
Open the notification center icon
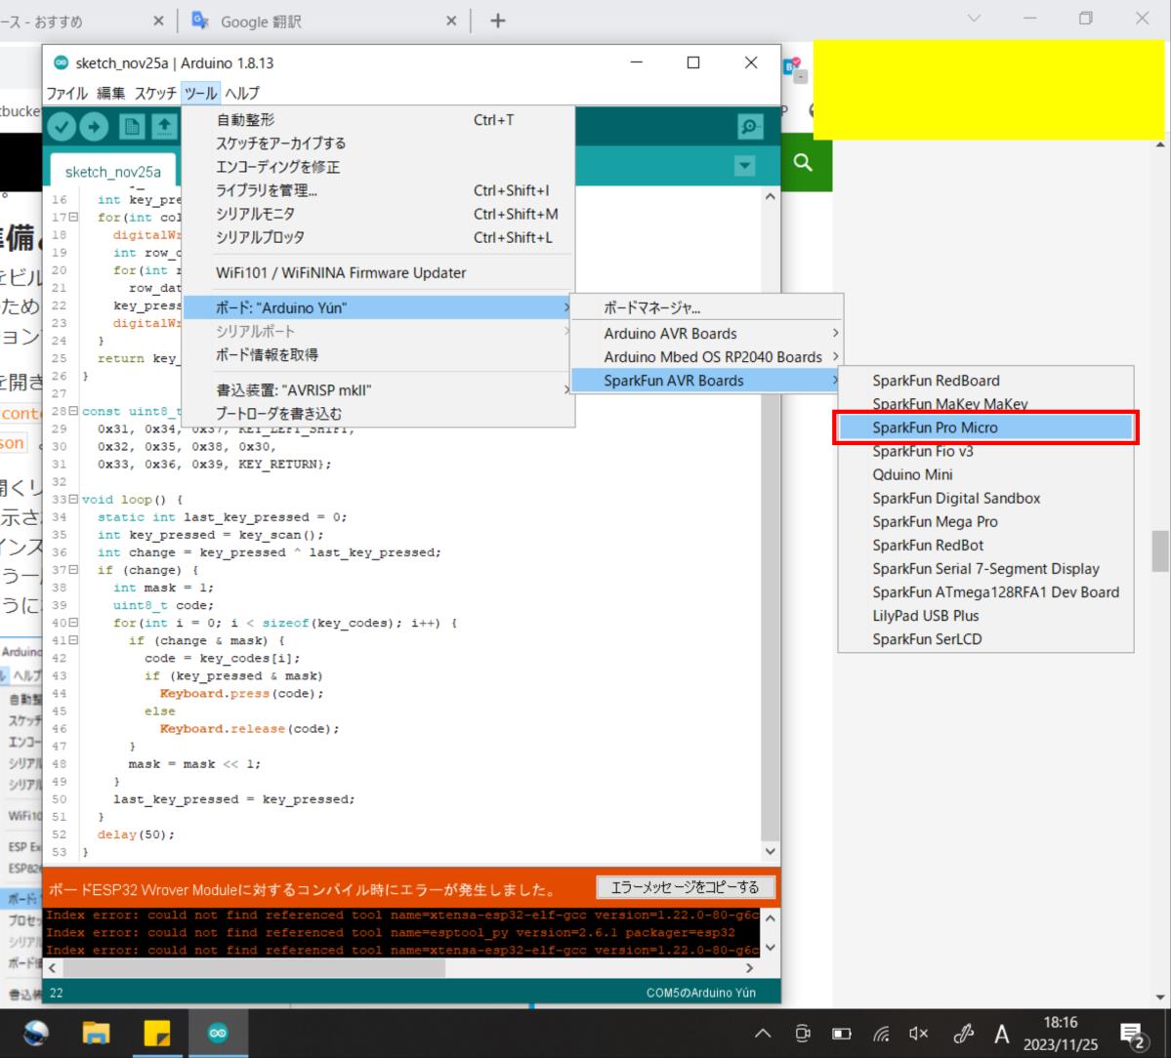click(x=1133, y=1035)
